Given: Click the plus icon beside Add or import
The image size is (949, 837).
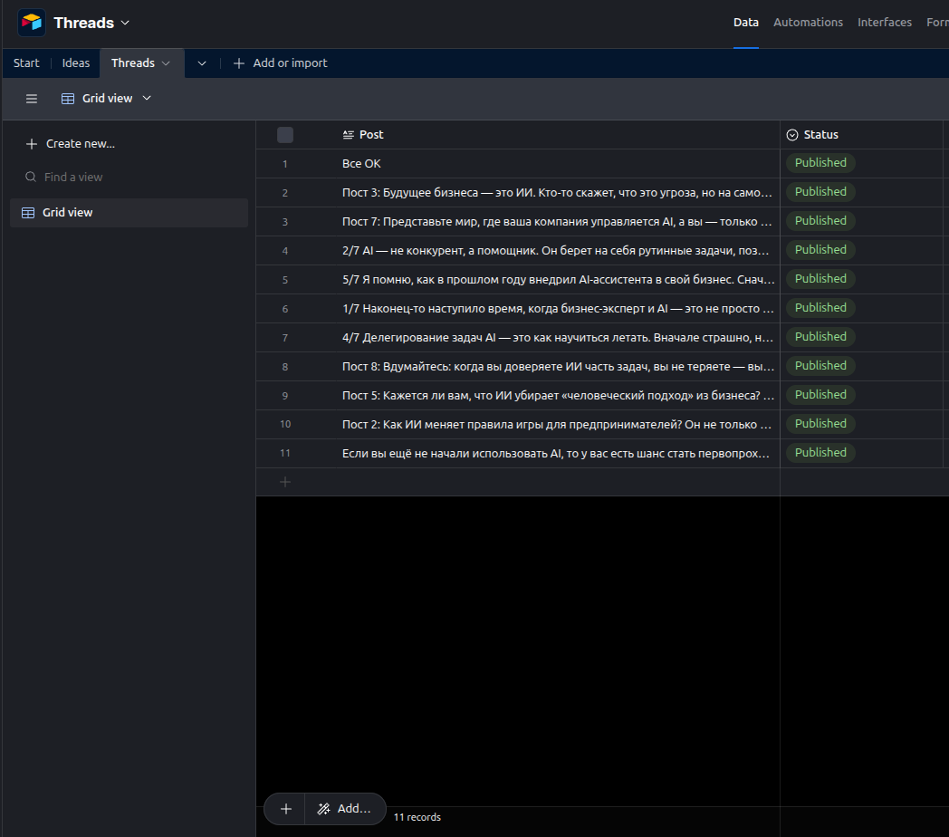Looking at the screenshot, I should pyautogui.click(x=239, y=63).
